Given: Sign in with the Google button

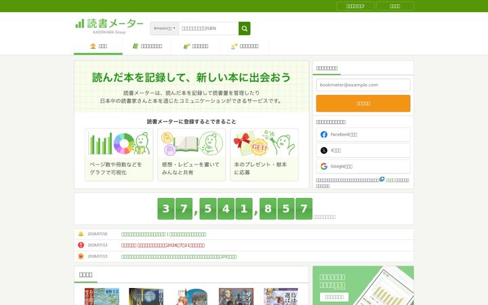Looking at the screenshot, I should pos(363,167).
